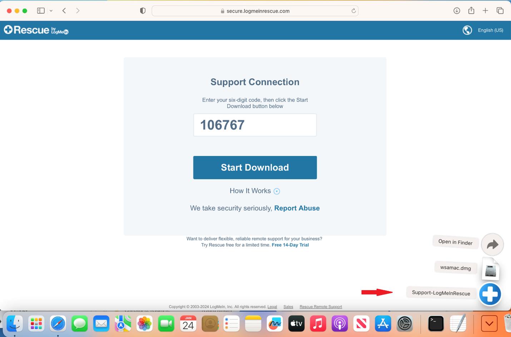Open the Safari tab overview icon
The image size is (511, 337).
(x=500, y=11)
